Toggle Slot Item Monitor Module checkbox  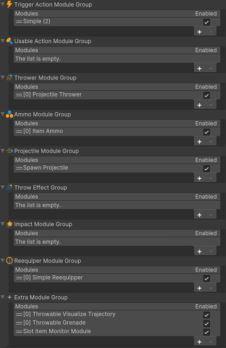206,332
